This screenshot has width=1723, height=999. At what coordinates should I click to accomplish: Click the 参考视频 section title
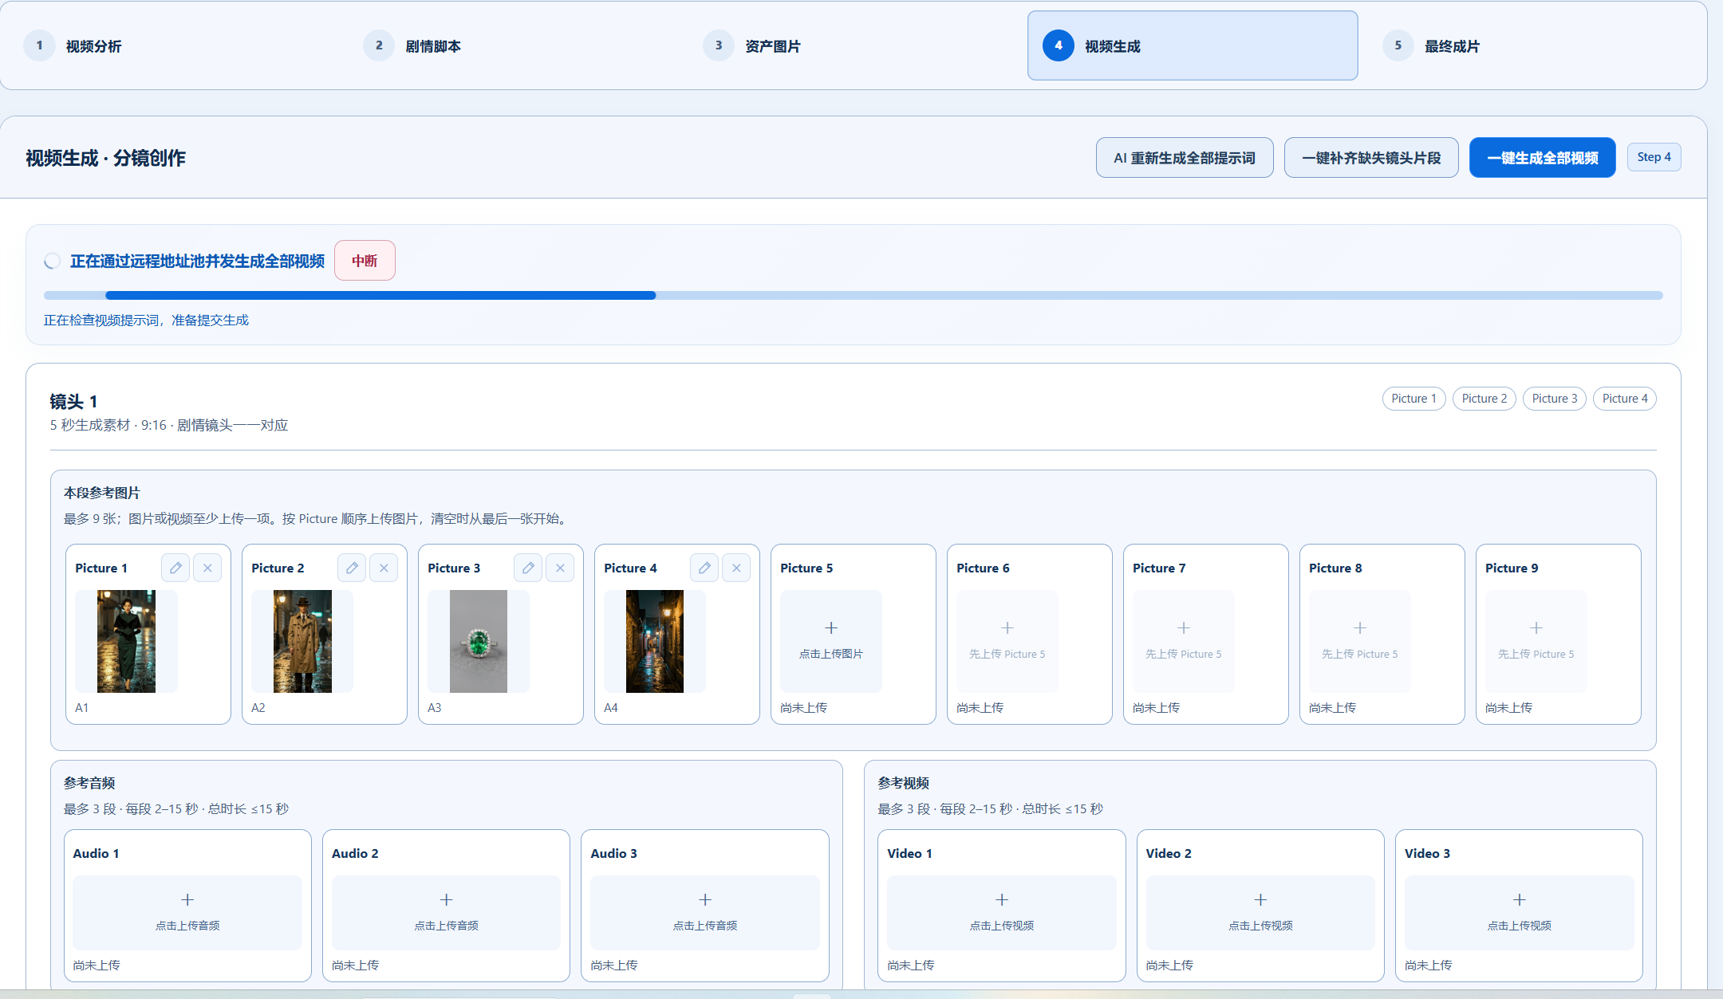click(x=903, y=784)
